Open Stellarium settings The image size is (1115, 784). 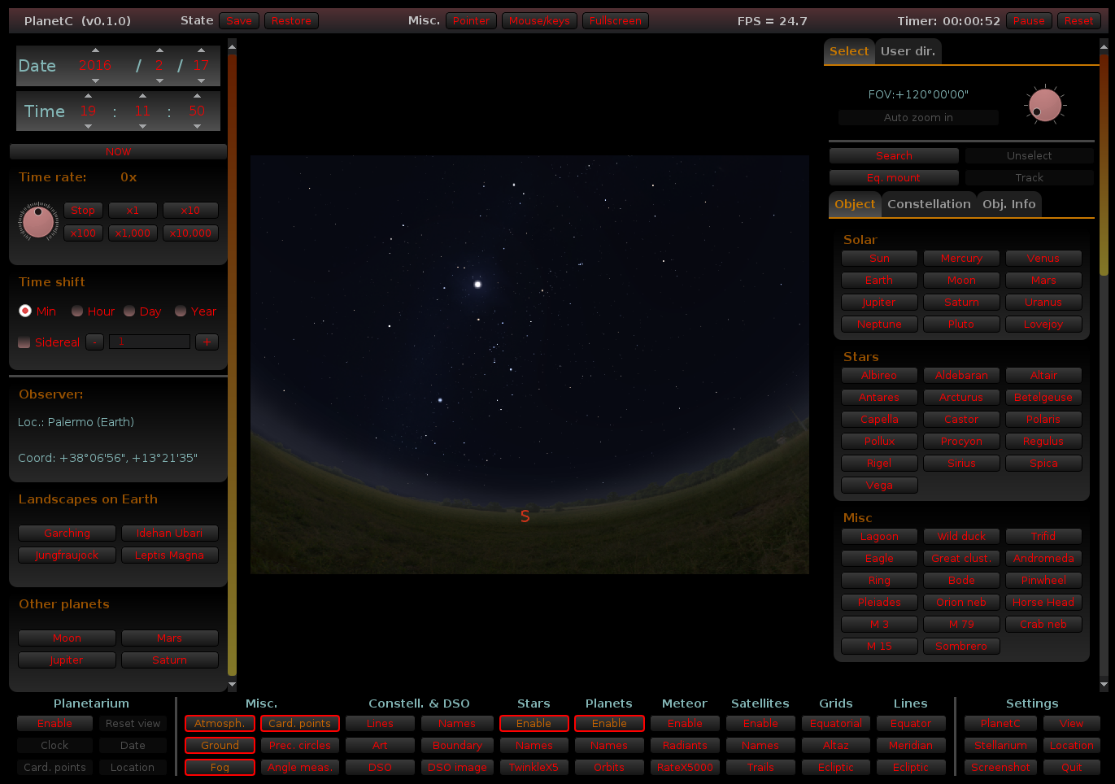point(1000,746)
